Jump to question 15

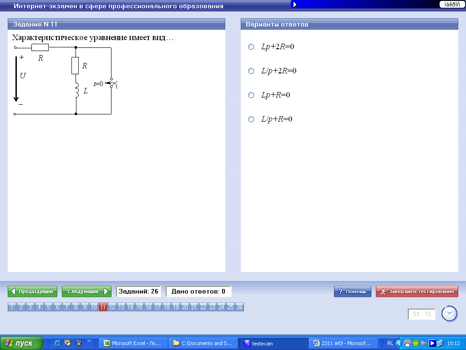click(139, 307)
